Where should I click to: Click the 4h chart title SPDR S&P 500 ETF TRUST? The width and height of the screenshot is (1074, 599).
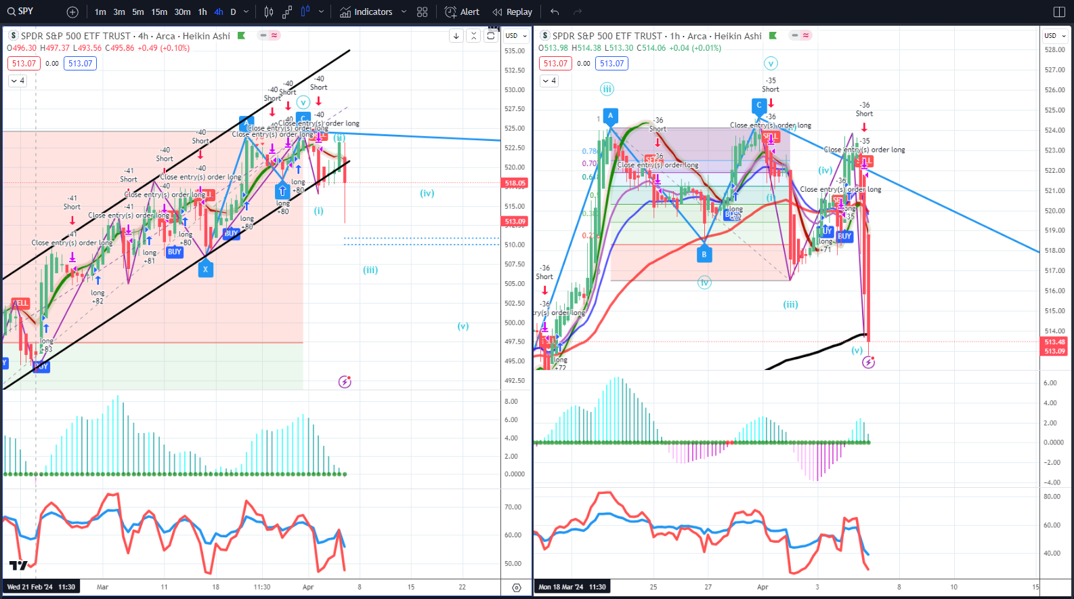coord(76,36)
